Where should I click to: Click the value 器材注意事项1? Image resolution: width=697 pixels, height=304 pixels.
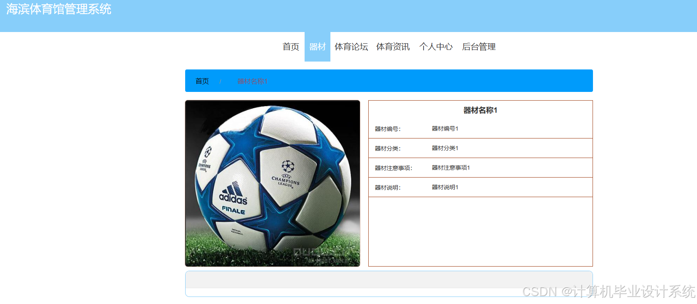pyautogui.click(x=451, y=168)
